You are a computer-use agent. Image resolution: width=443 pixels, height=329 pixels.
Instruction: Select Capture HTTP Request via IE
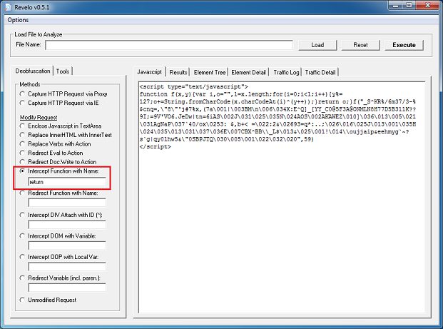coord(24,103)
